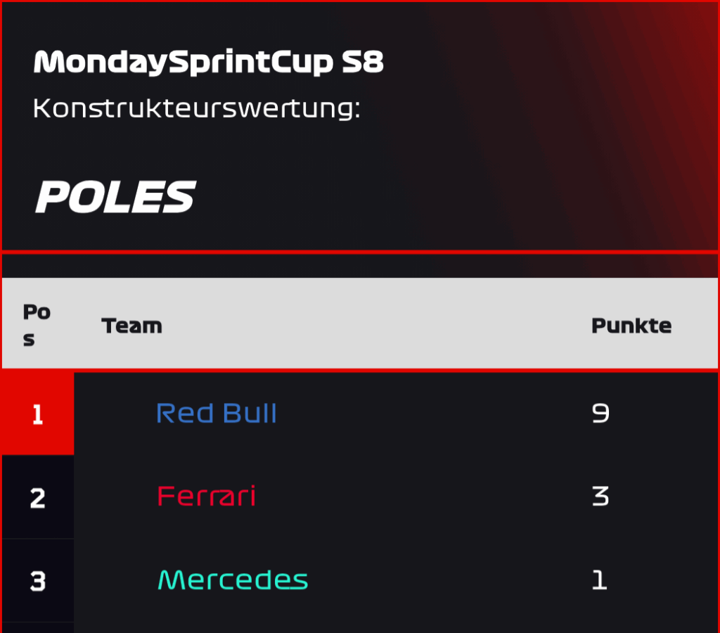Sort by the Pos column header
Screen dimensions: 720x633
tap(37, 325)
